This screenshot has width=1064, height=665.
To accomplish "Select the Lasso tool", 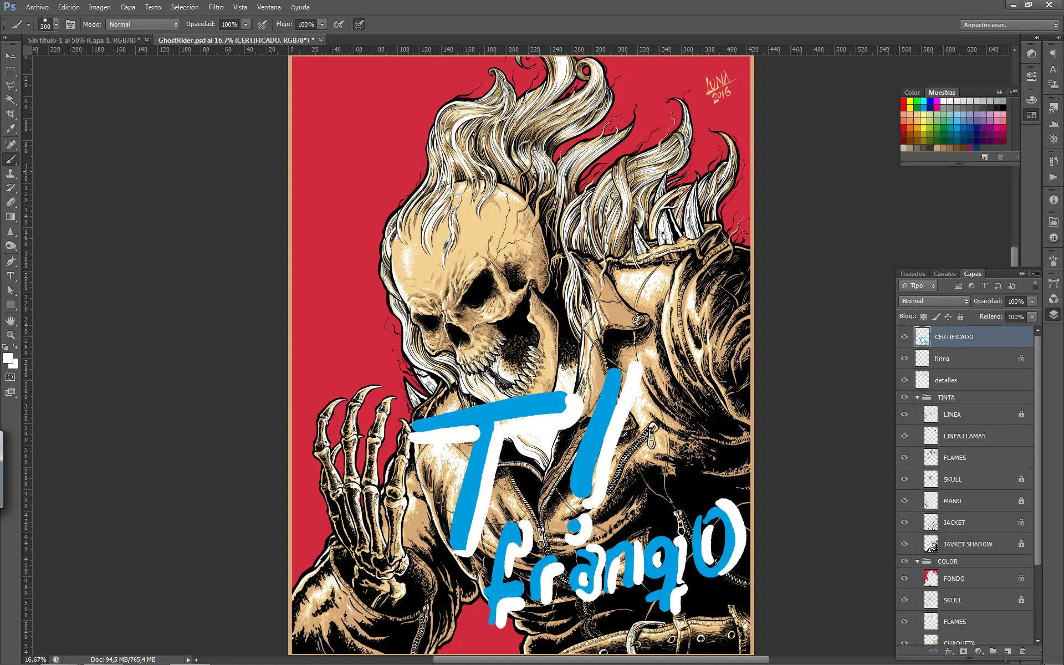I will coord(11,85).
